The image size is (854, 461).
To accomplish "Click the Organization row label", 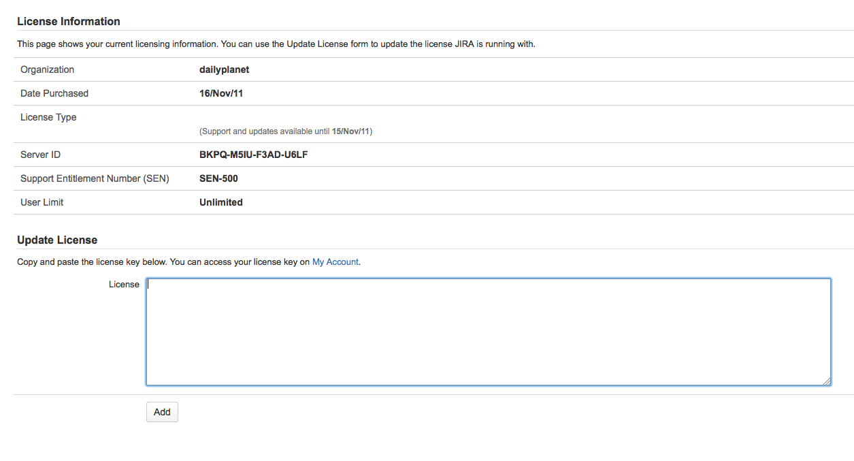I will click(x=48, y=69).
